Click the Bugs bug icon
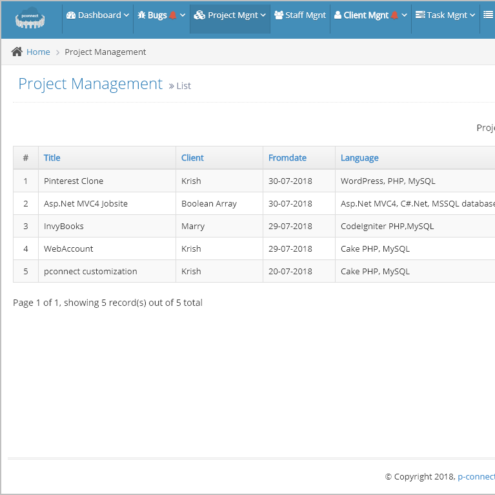This screenshot has height=495, width=495. pos(142,15)
